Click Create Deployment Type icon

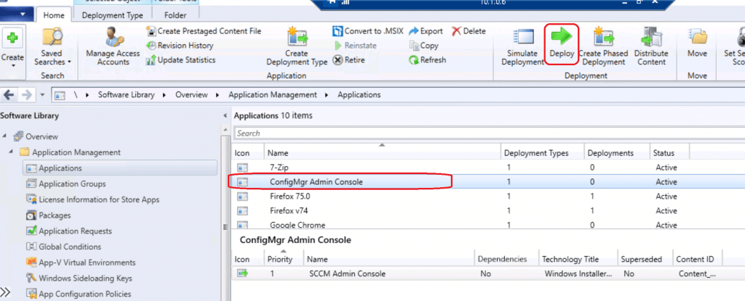click(296, 47)
